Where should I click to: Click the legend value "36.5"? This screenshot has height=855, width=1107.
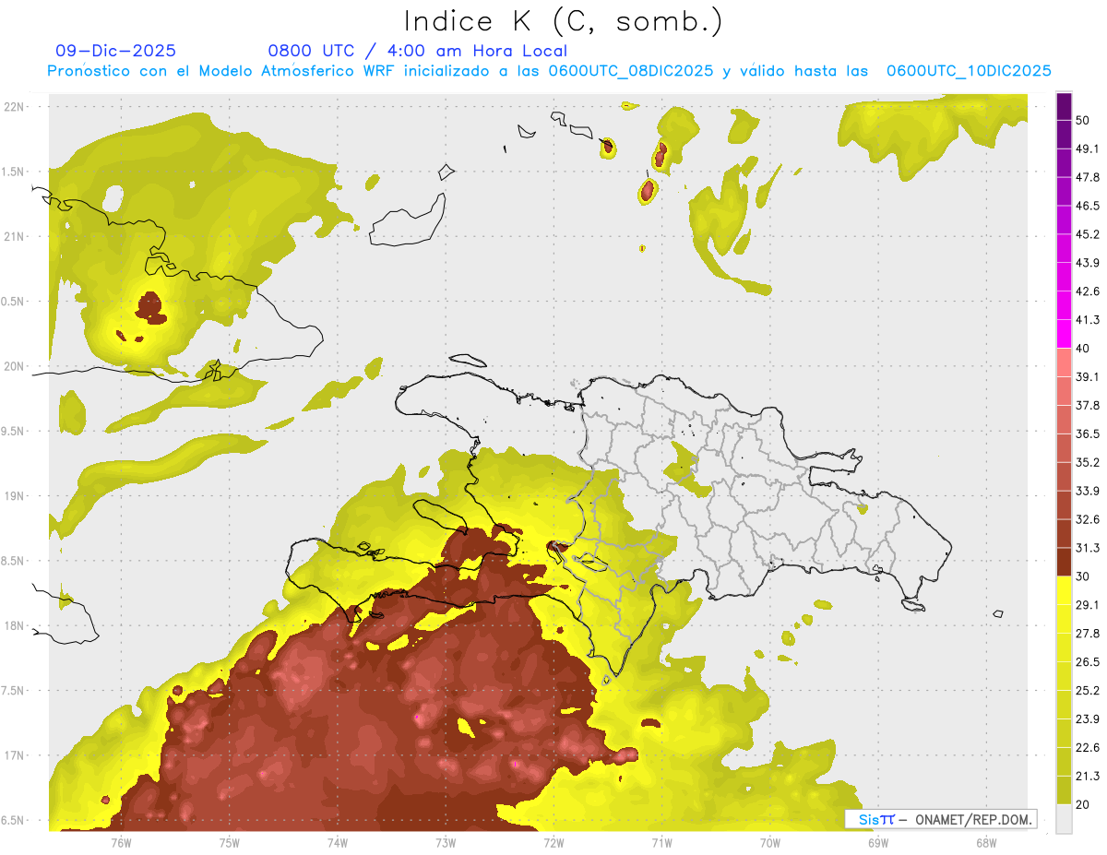1088,433
